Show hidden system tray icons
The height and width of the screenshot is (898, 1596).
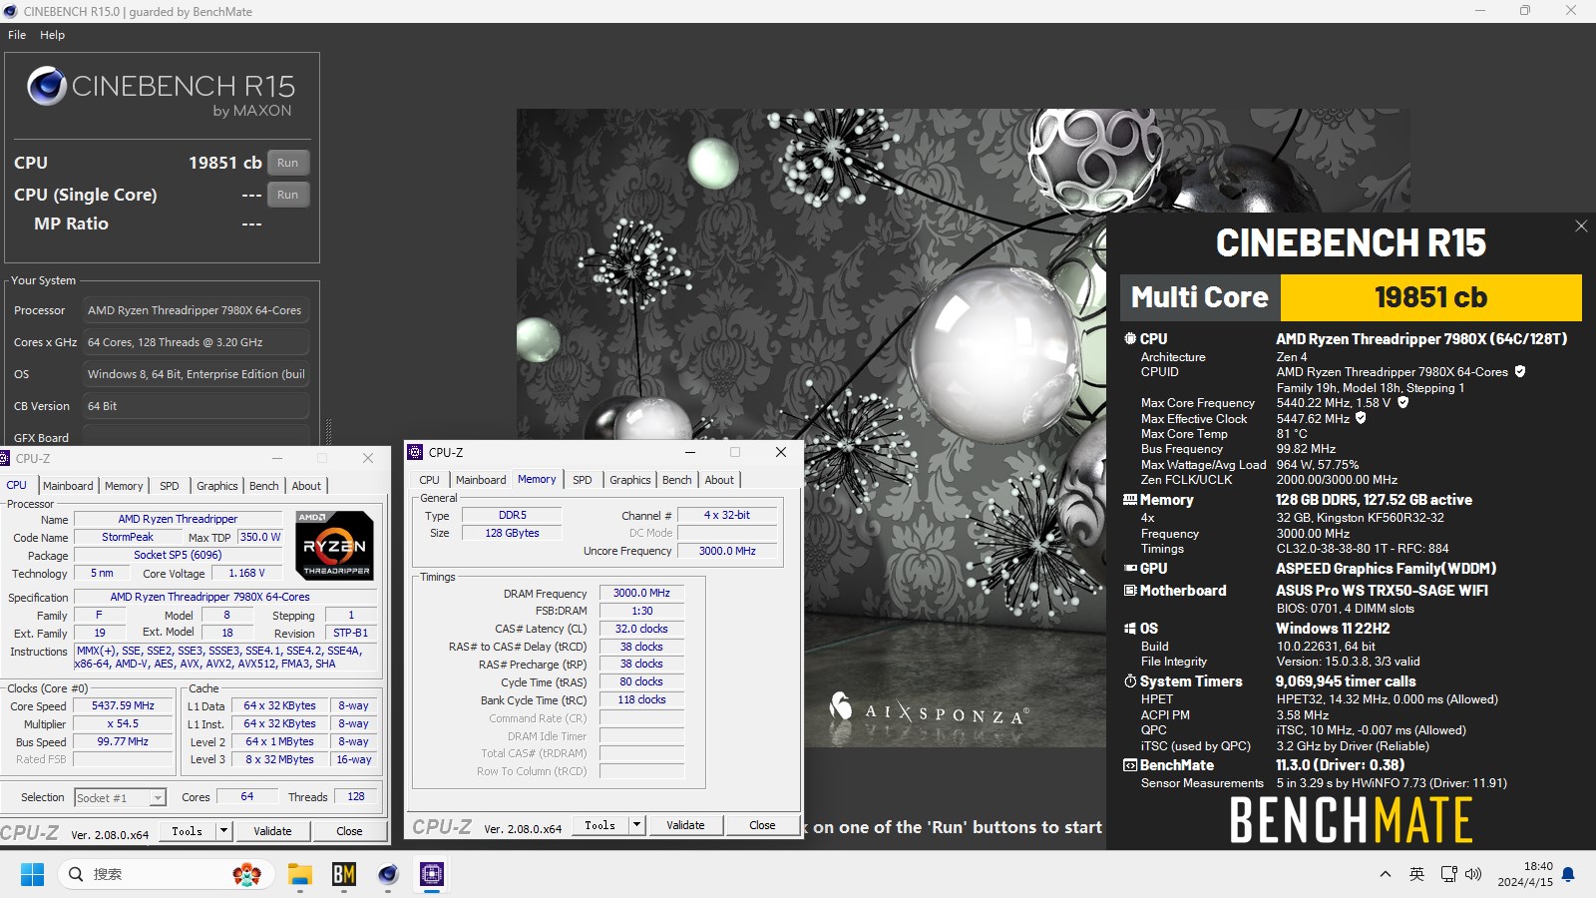coord(1385,875)
